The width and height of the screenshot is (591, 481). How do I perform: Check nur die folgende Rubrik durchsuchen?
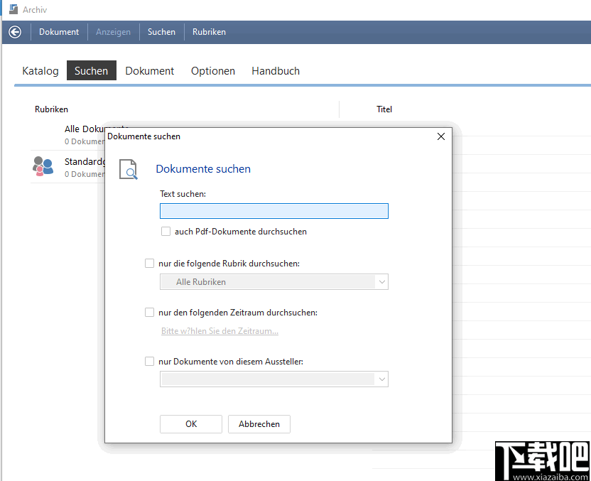150,263
